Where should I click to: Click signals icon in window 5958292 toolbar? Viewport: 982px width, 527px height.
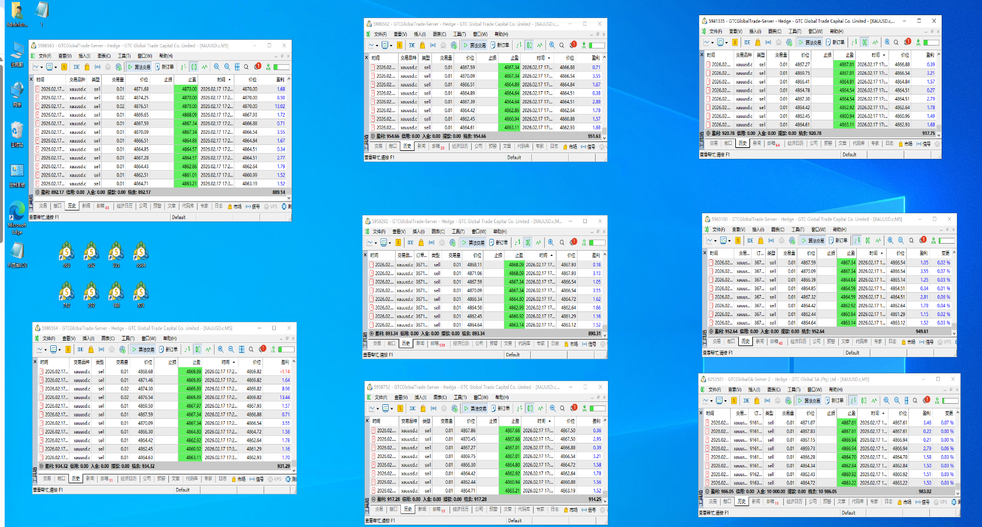(x=431, y=242)
